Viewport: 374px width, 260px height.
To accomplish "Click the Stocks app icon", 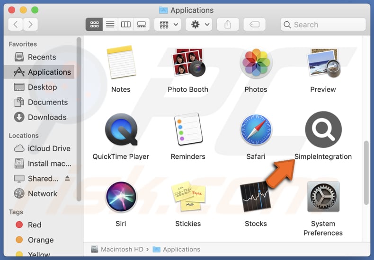I will click(x=255, y=197).
